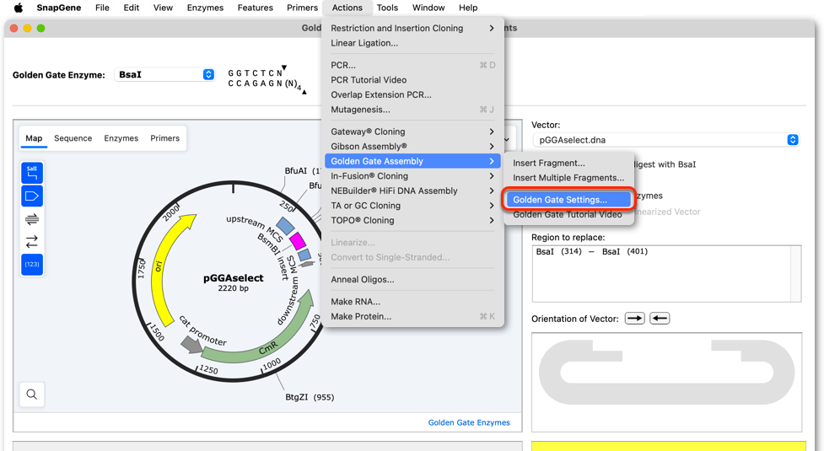The height and width of the screenshot is (451, 824).
Task: Click the gray cat promoter arrow
Action: pos(191,345)
